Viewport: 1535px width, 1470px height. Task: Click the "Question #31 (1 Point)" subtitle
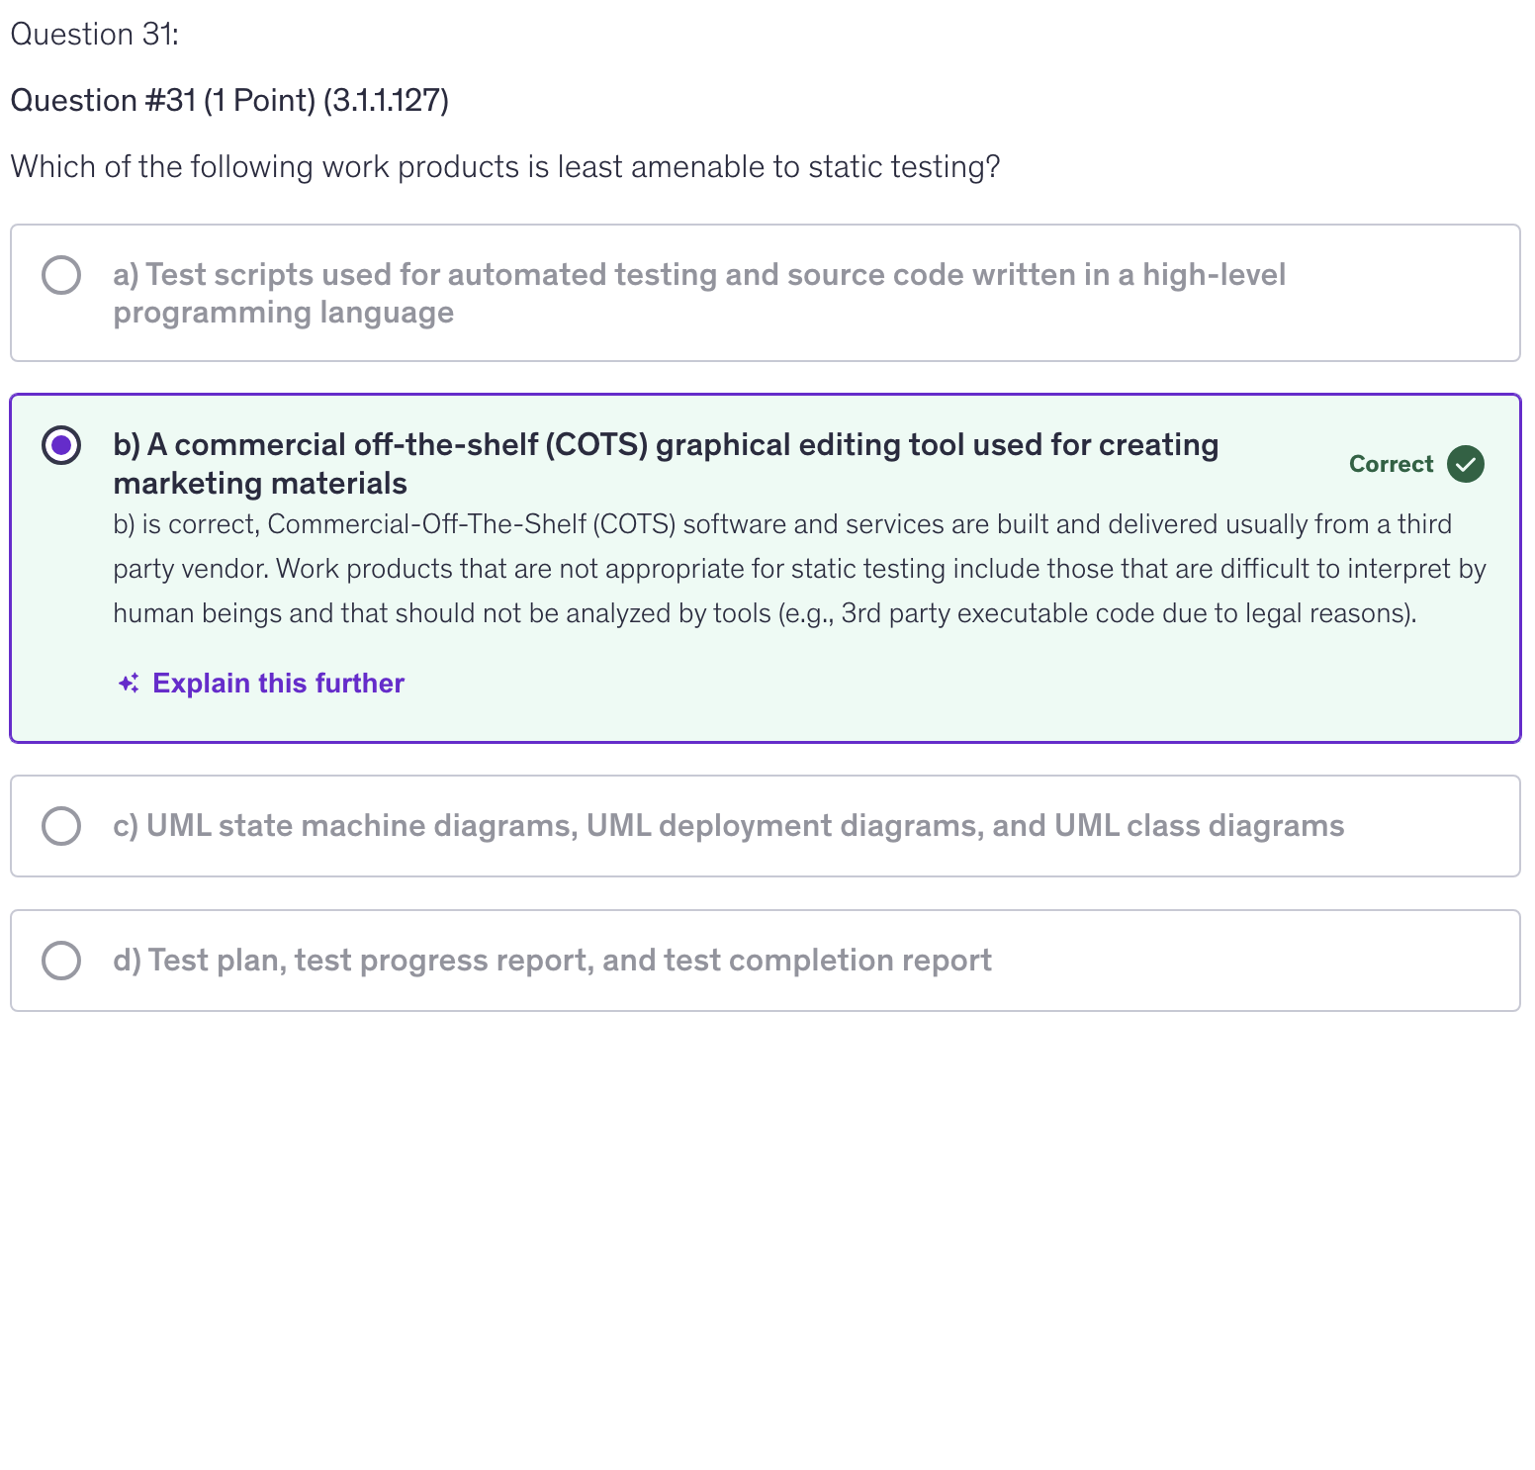[162, 101]
